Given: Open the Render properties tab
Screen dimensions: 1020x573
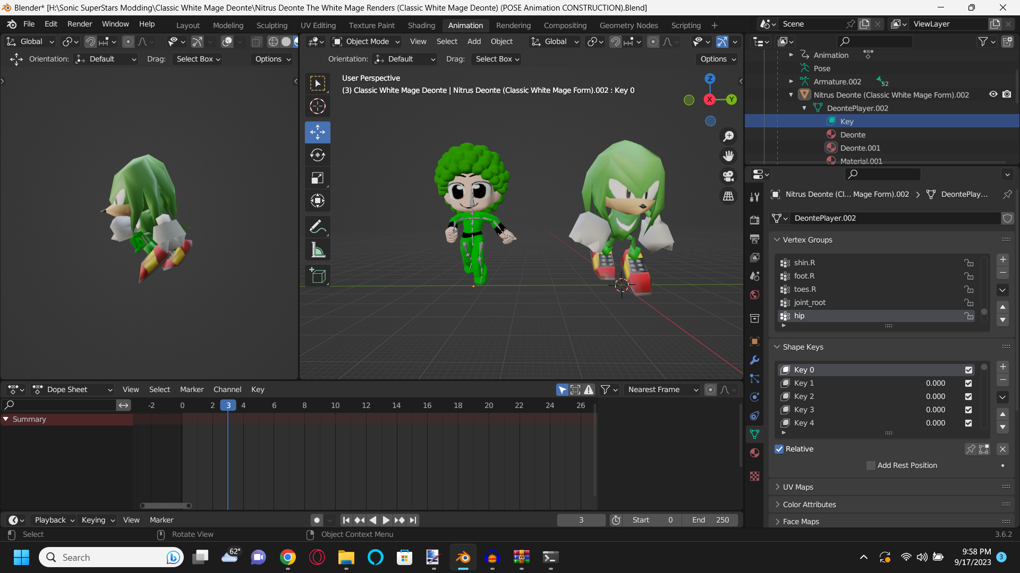Looking at the screenshot, I should click(754, 220).
